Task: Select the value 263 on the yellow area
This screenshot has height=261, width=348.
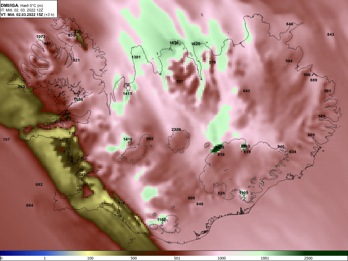Action: (x=21, y=87)
